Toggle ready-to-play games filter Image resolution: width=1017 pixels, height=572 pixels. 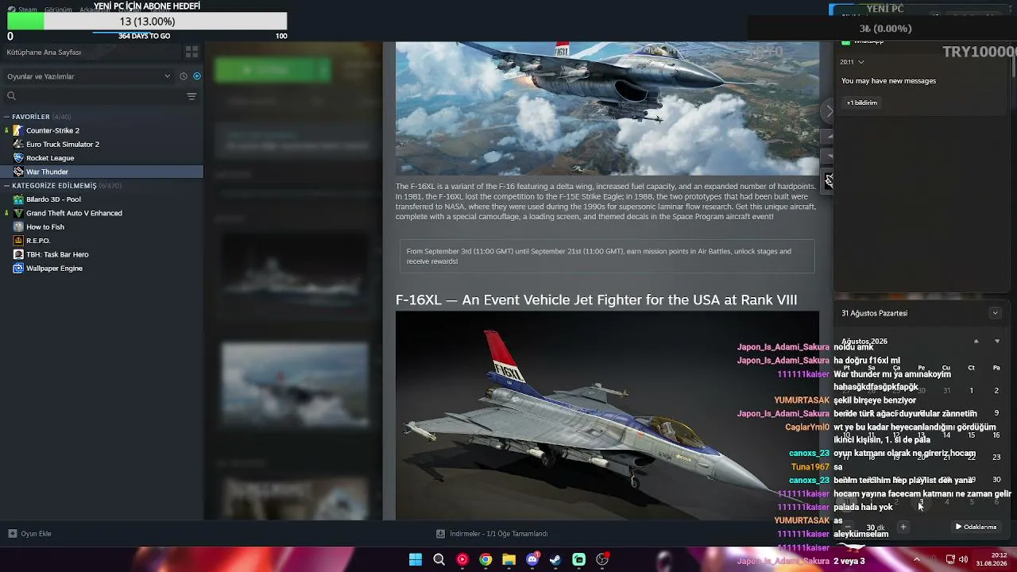pos(197,76)
